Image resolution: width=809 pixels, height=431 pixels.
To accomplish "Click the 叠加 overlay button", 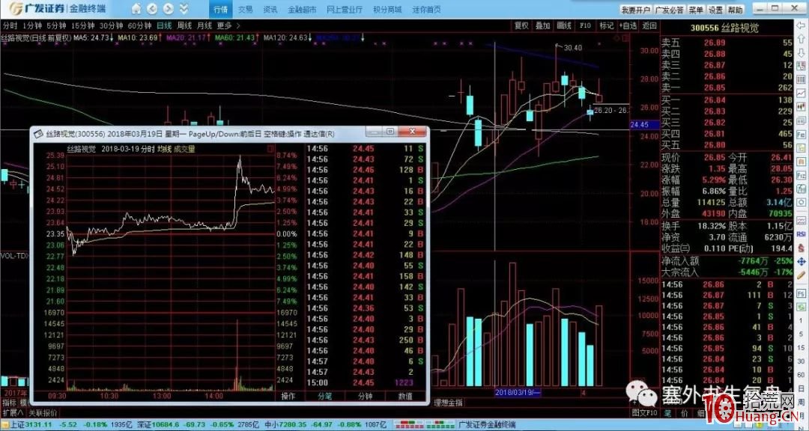I will 542,25.
